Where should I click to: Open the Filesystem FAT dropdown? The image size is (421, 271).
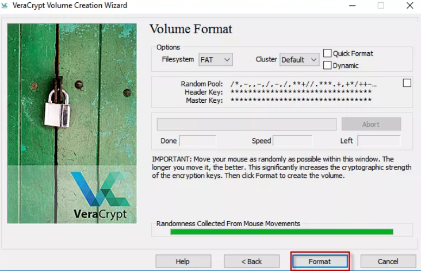(x=216, y=60)
